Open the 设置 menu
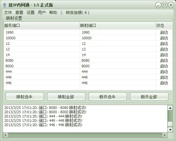The width and height of the screenshot is (176, 141). pos(31,13)
